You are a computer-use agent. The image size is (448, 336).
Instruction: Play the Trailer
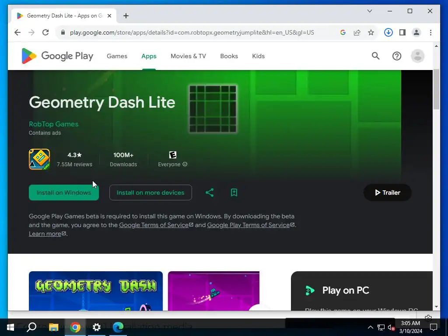388,192
